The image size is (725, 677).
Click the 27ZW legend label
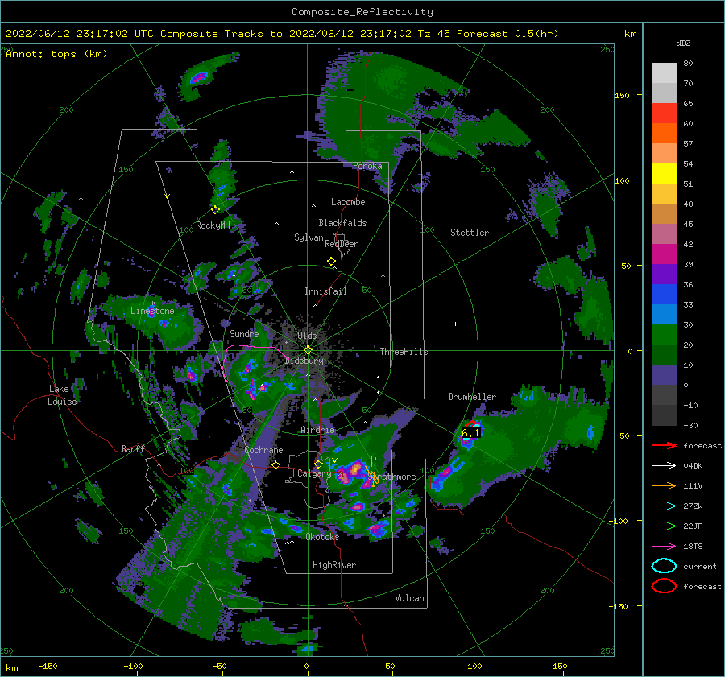693,506
